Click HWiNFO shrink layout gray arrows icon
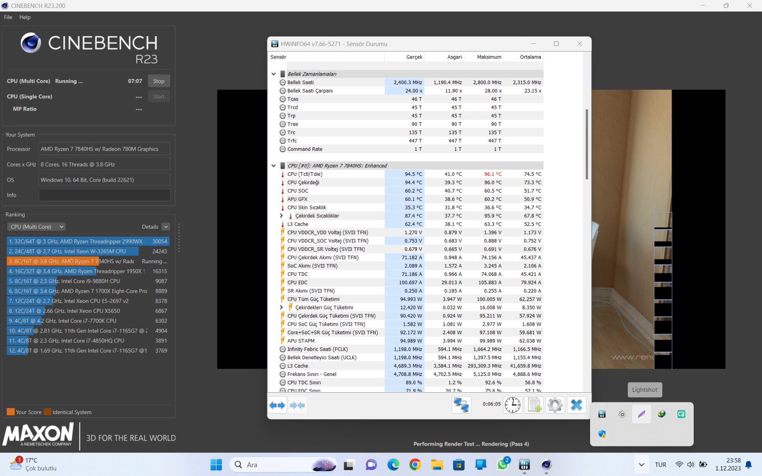 tap(297, 405)
